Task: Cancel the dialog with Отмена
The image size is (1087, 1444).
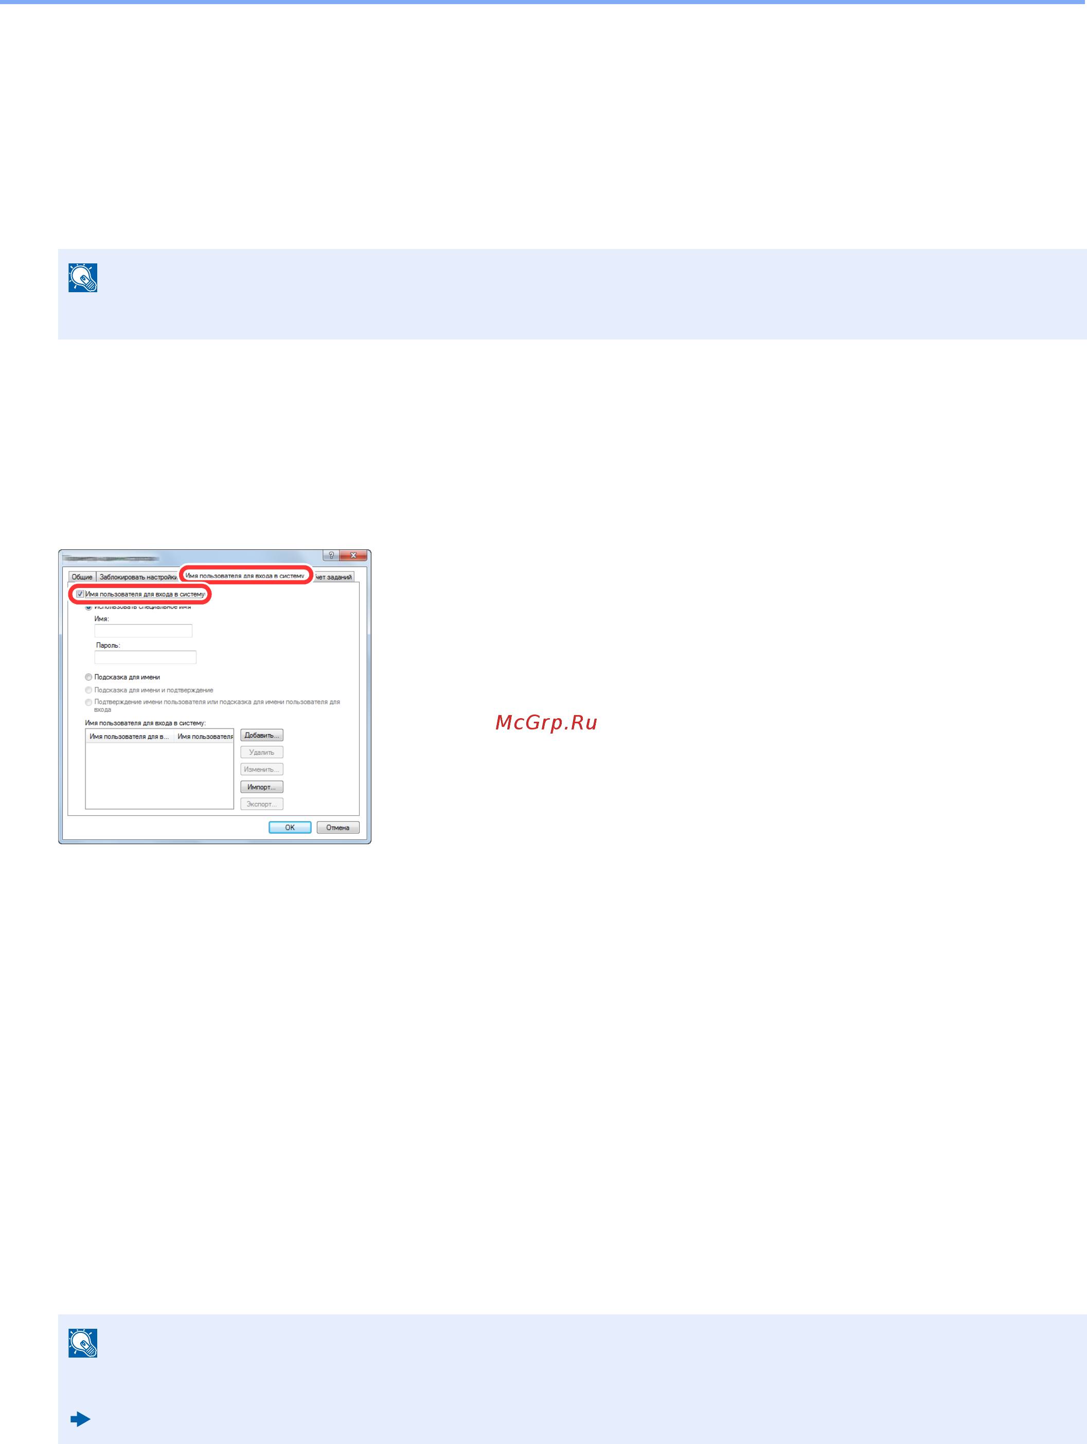Action: [338, 827]
